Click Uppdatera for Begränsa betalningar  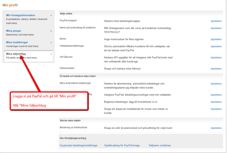(x=216, y=102)
